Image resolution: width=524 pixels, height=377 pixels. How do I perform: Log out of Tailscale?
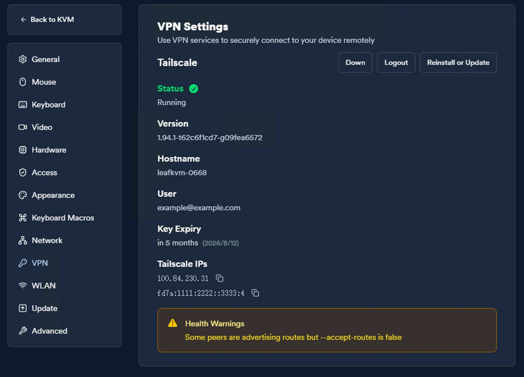click(x=396, y=63)
